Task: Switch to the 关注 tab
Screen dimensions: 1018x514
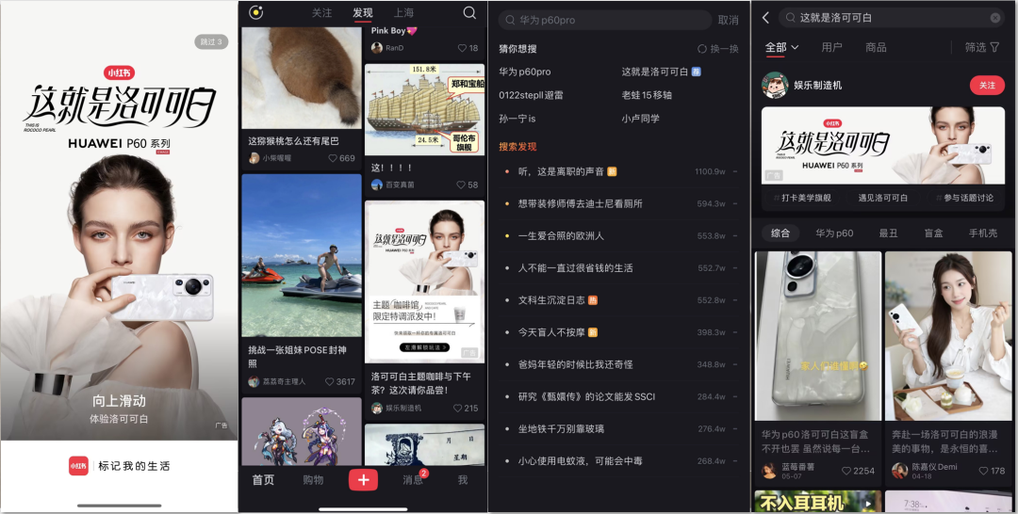Action: tap(322, 13)
